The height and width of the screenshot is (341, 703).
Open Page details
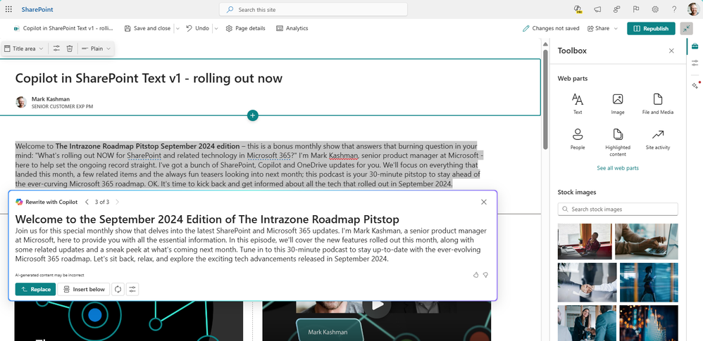click(x=245, y=28)
